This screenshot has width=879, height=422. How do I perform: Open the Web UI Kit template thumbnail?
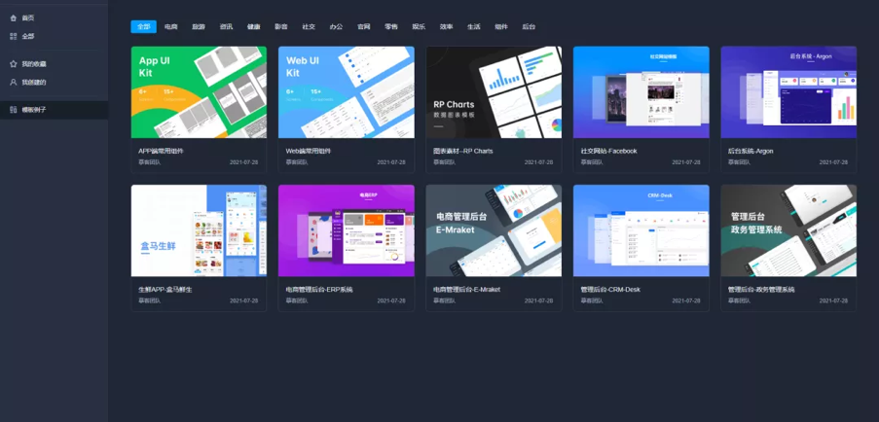coord(347,92)
